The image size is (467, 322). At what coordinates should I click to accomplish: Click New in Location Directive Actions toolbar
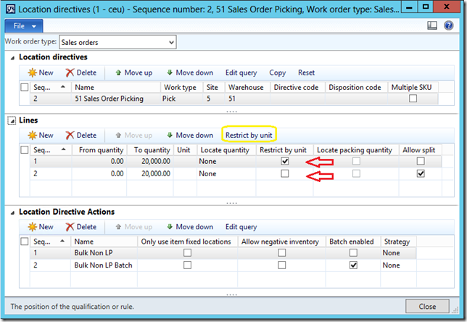click(41, 227)
